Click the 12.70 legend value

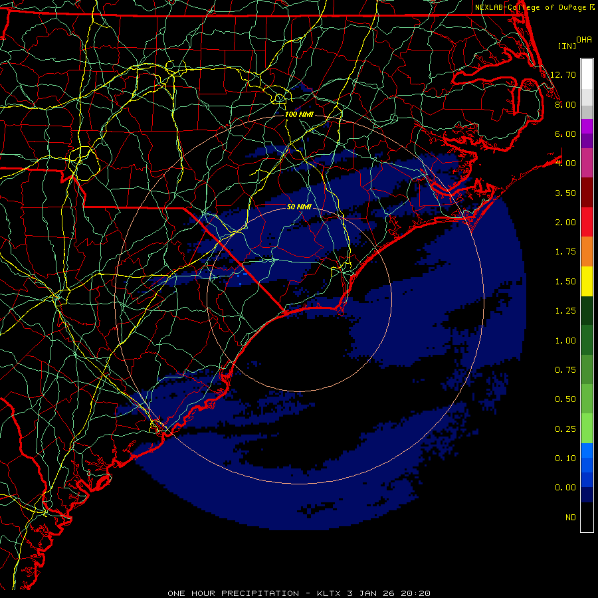point(563,74)
